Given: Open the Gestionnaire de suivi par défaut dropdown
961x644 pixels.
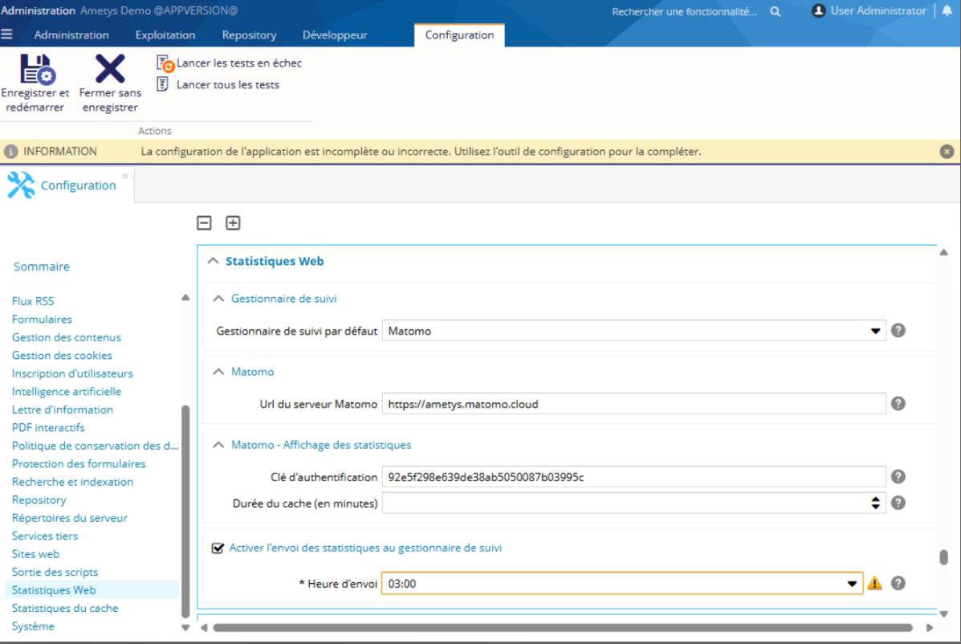Looking at the screenshot, I should pyautogui.click(x=875, y=331).
